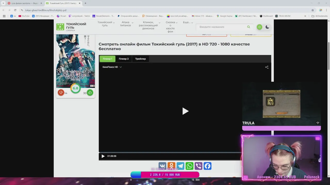Open the YouTube bookmark

[x=24, y=16]
